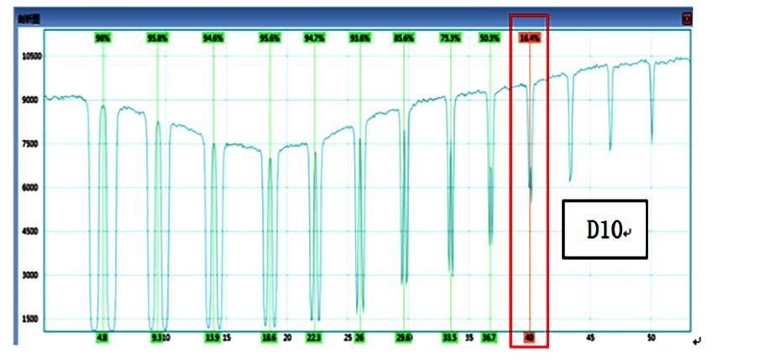Select the 13.9 x-axis marker
Image resolution: width=765 pixels, height=359 pixels.
(212, 337)
